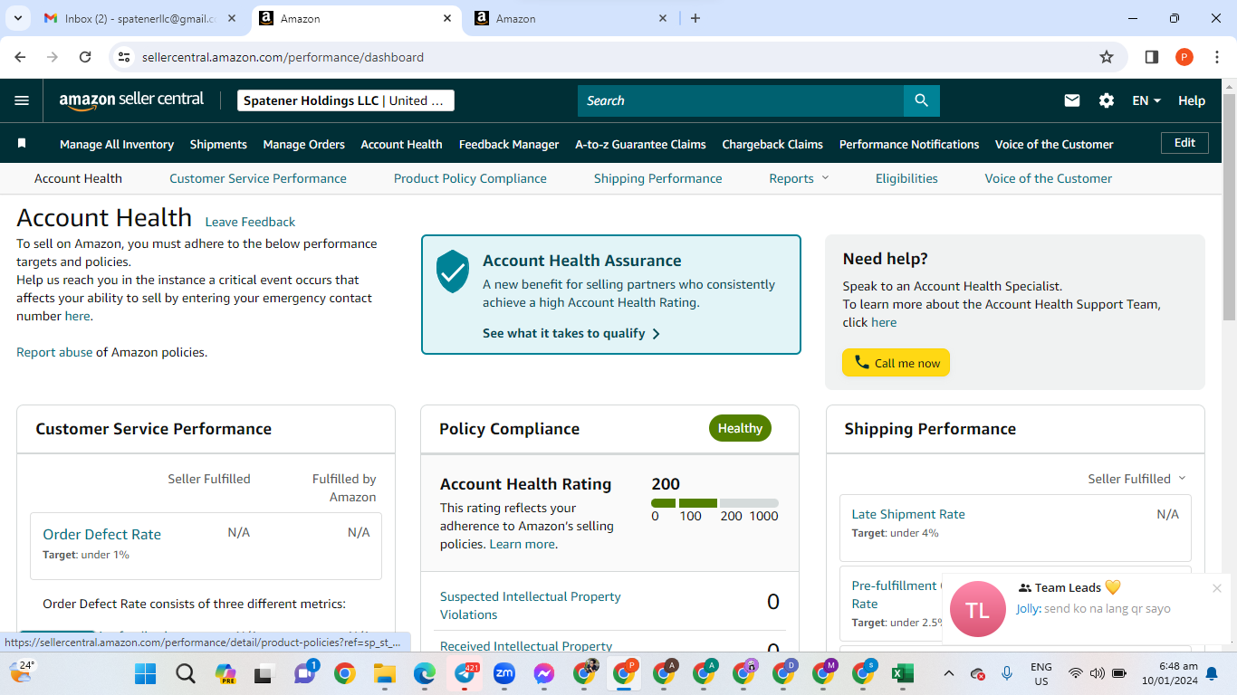
Task: Click the Edit favorites bar button
Action: coord(1184,143)
